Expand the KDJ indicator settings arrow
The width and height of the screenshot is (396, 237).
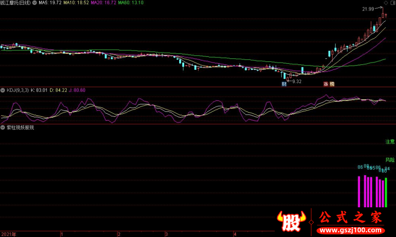pyautogui.click(x=3, y=90)
